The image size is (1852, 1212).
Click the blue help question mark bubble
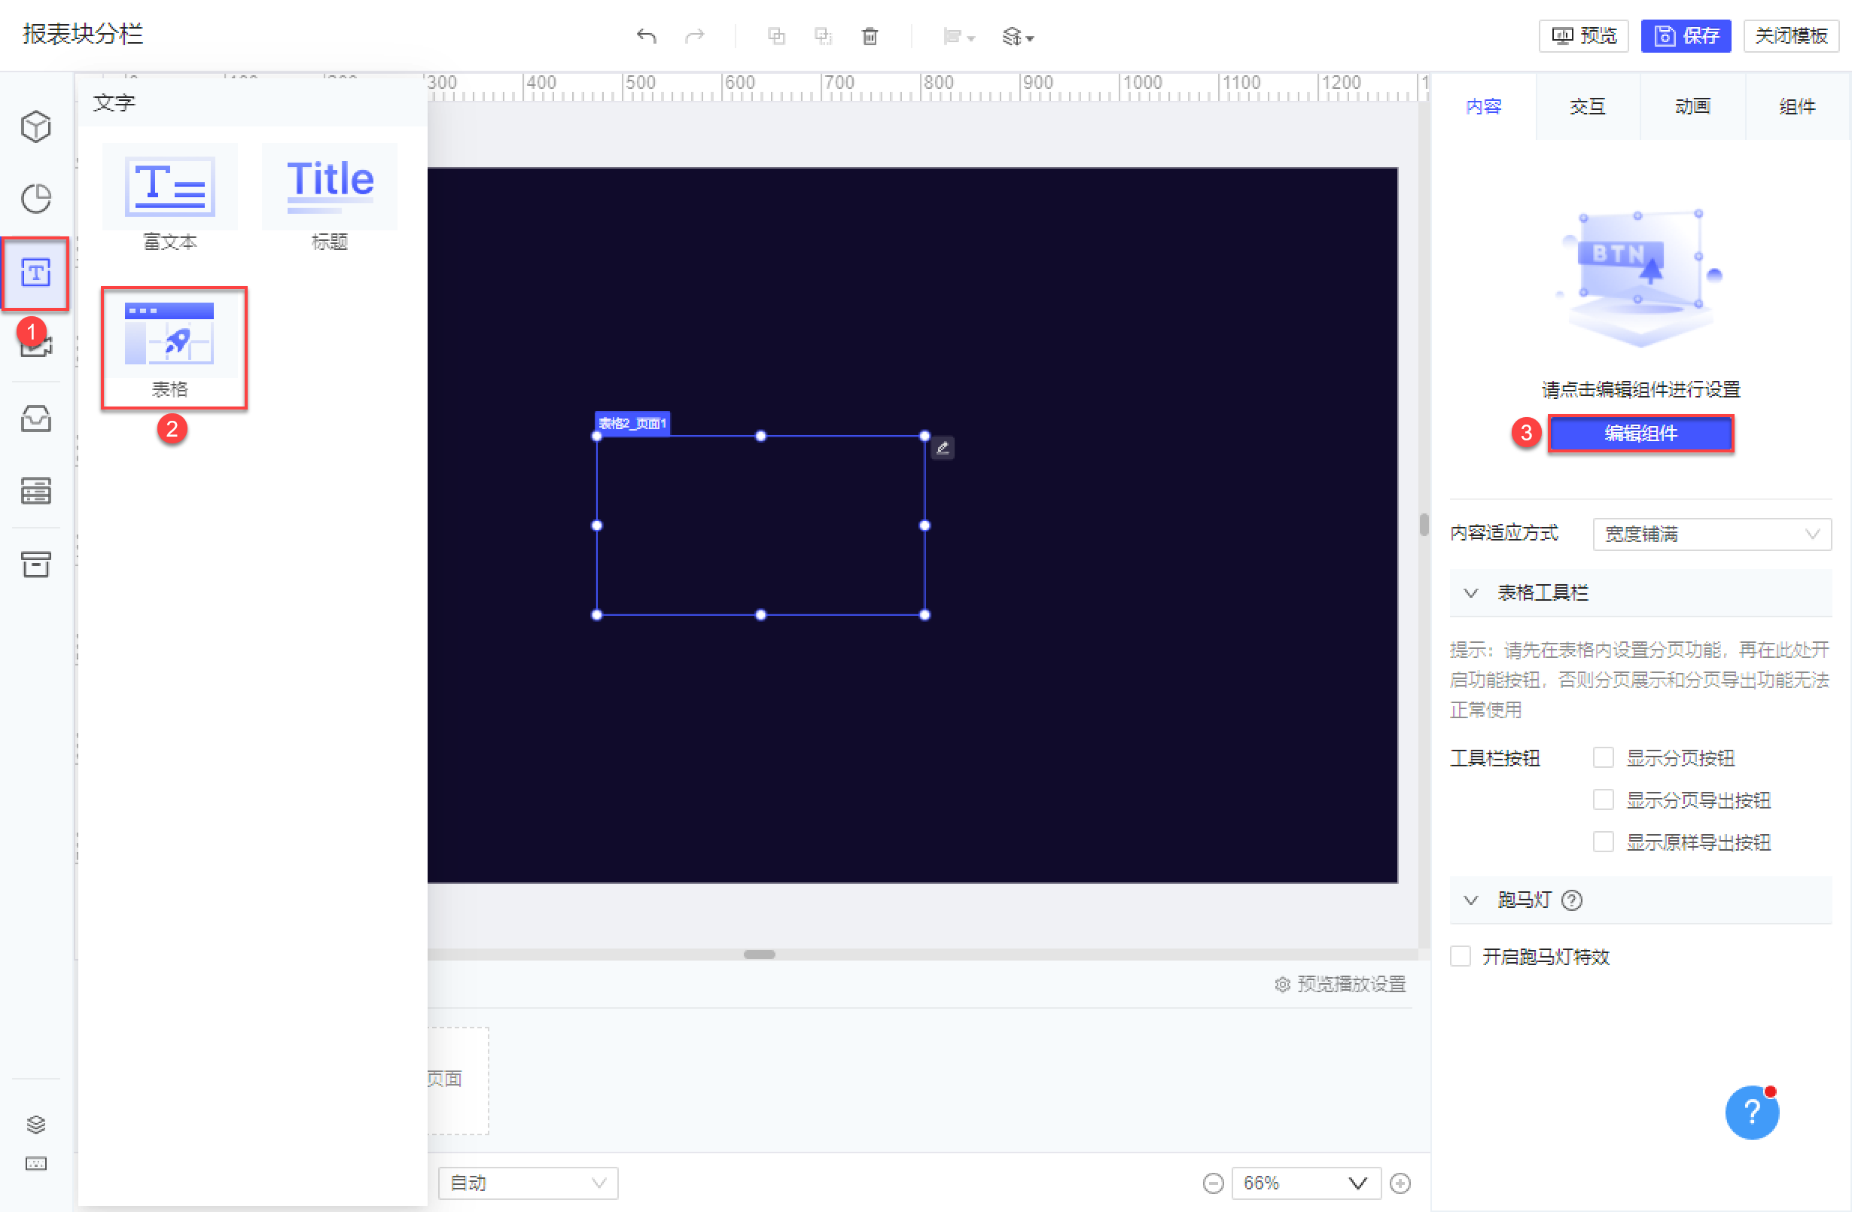pos(1751,1113)
